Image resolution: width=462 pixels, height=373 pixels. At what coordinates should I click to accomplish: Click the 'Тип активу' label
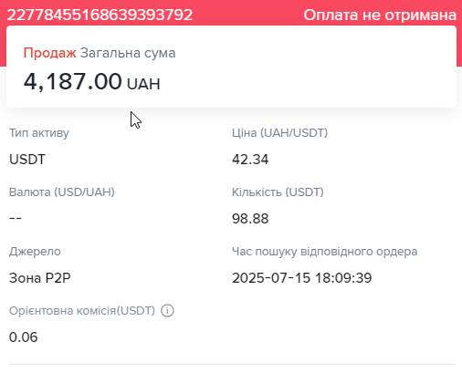pos(39,133)
